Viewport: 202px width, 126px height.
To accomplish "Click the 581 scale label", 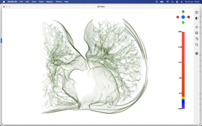I will 180,78.
